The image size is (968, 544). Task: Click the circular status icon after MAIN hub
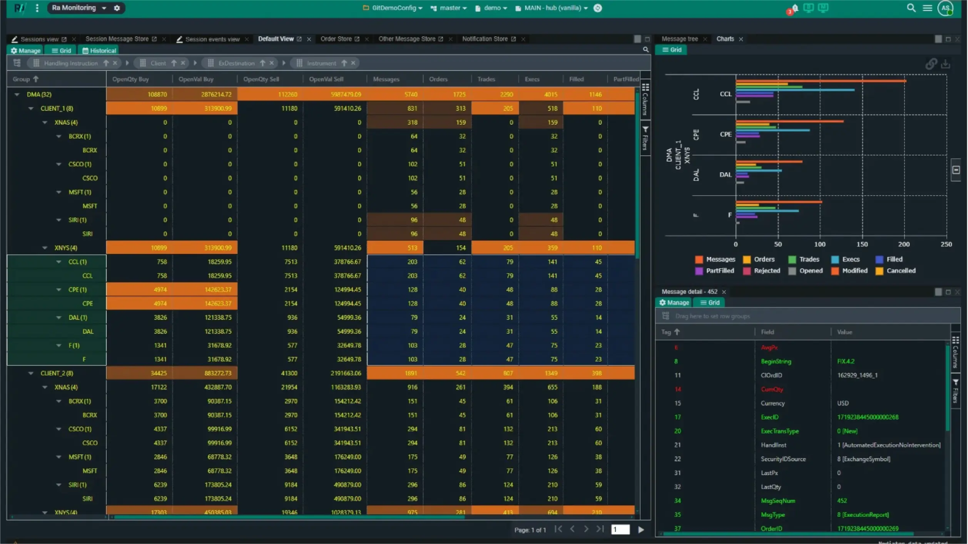(x=598, y=8)
